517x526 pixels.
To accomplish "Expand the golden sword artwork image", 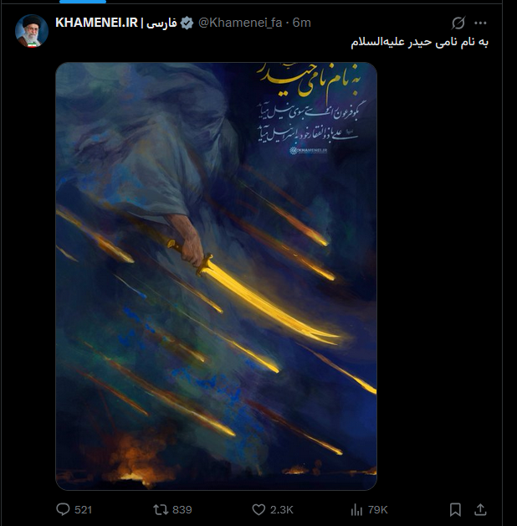I will click(216, 276).
